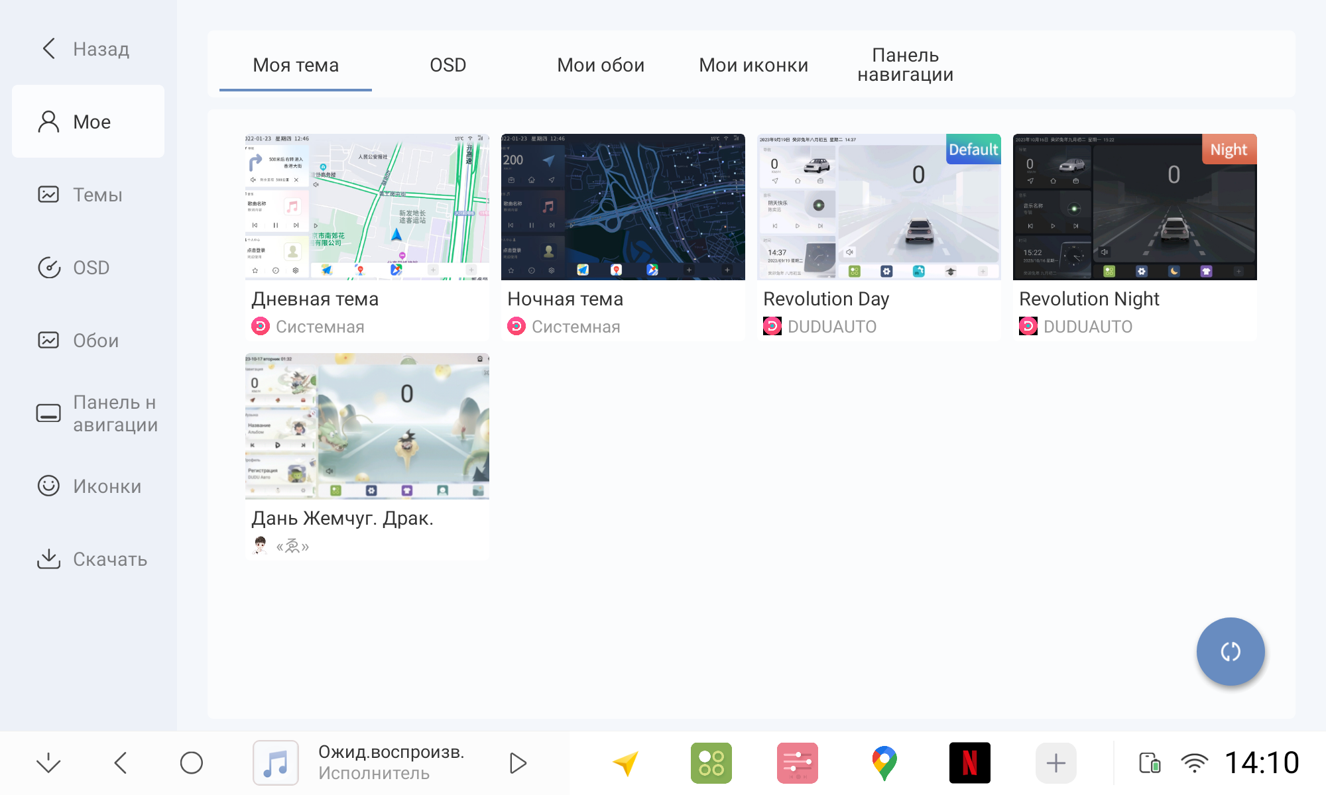Open the Темы section in sidebar
This screenshot has width=1326, height=795.
[88, 194]
